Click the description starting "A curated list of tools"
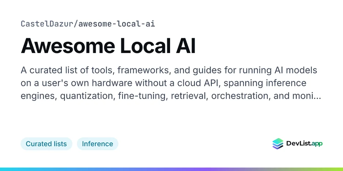 (x=171, y=83)
